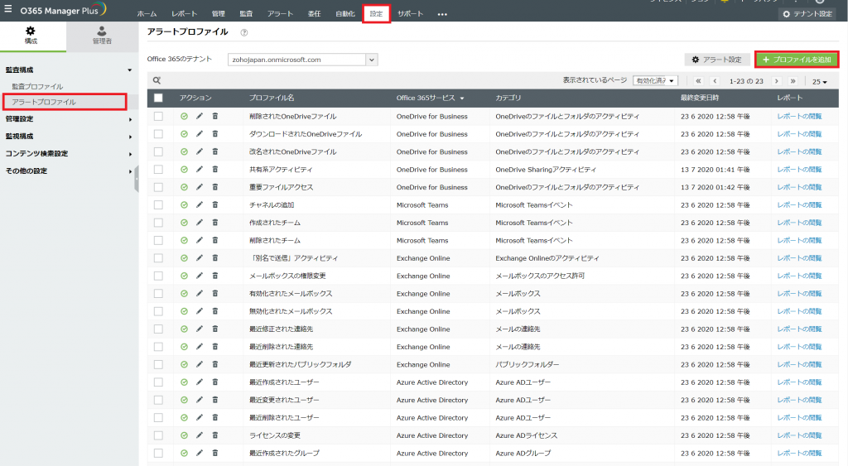Open the Office 365 tenant dropdown

(372, 60)
